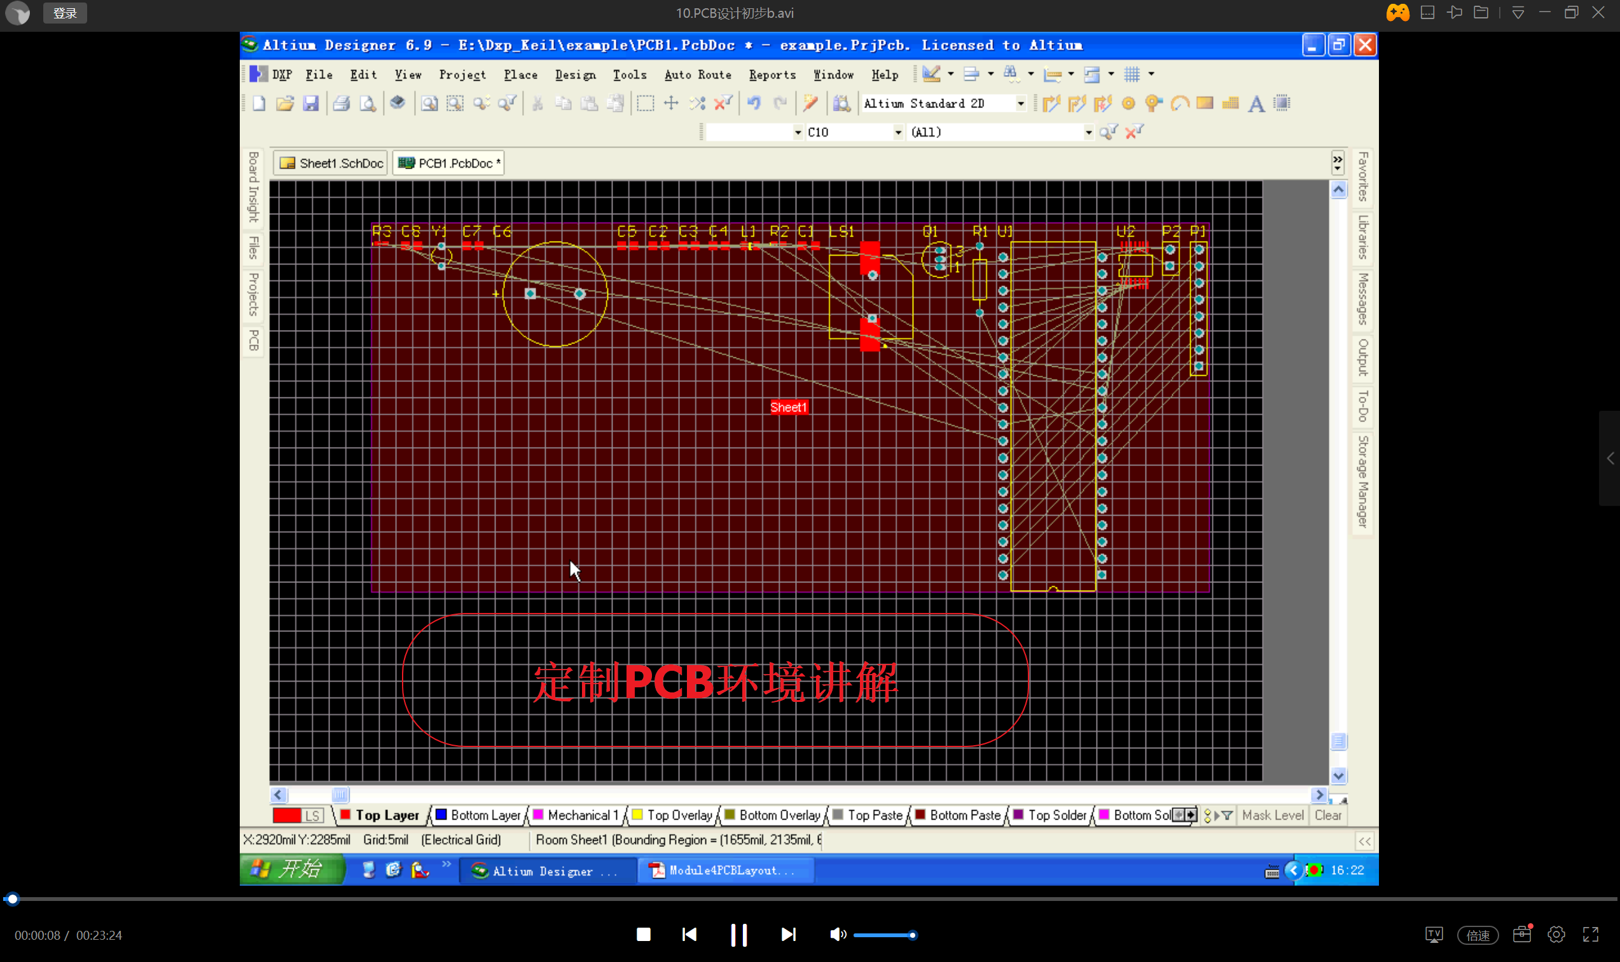This screenshot has height=962, width=1620.
Task: Click the Cross Probe icon
Action: click(x=810, y=103)
